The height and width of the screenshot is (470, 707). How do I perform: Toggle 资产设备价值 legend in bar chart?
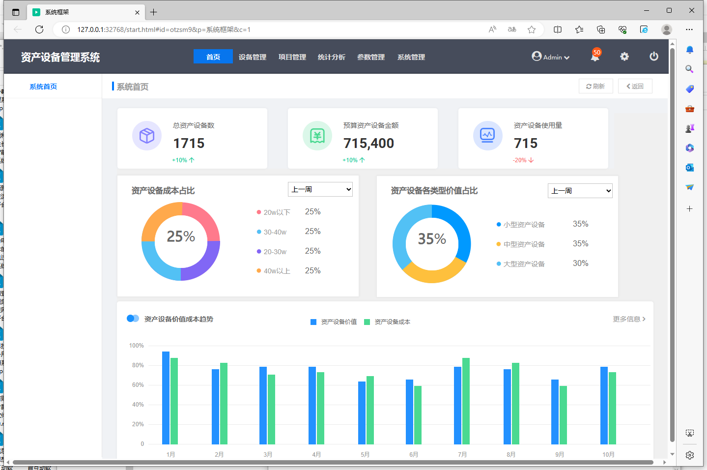point(334,322)
